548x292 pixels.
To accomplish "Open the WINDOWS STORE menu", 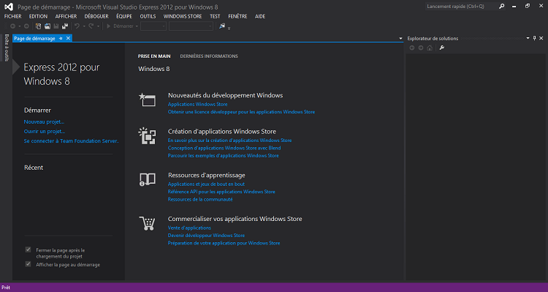I will pos(183,16).
